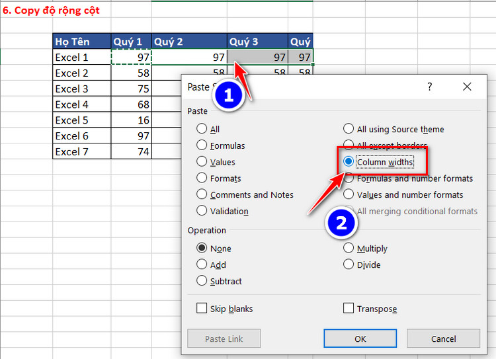Click the help question mark in dialog
Image resolution: width=496 pixels, height=359 pixels.
tap(429, 87)
